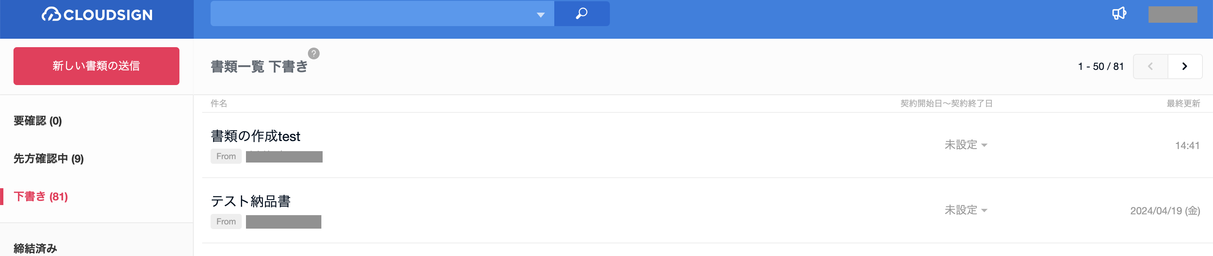Open the announcements megaphone icon
1213x256 pixels.
(x=1119, y=13)
